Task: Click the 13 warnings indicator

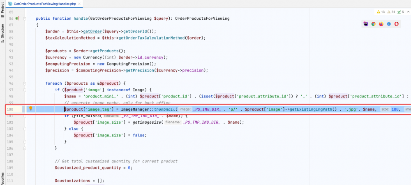Action: click(x=381, y=12)
